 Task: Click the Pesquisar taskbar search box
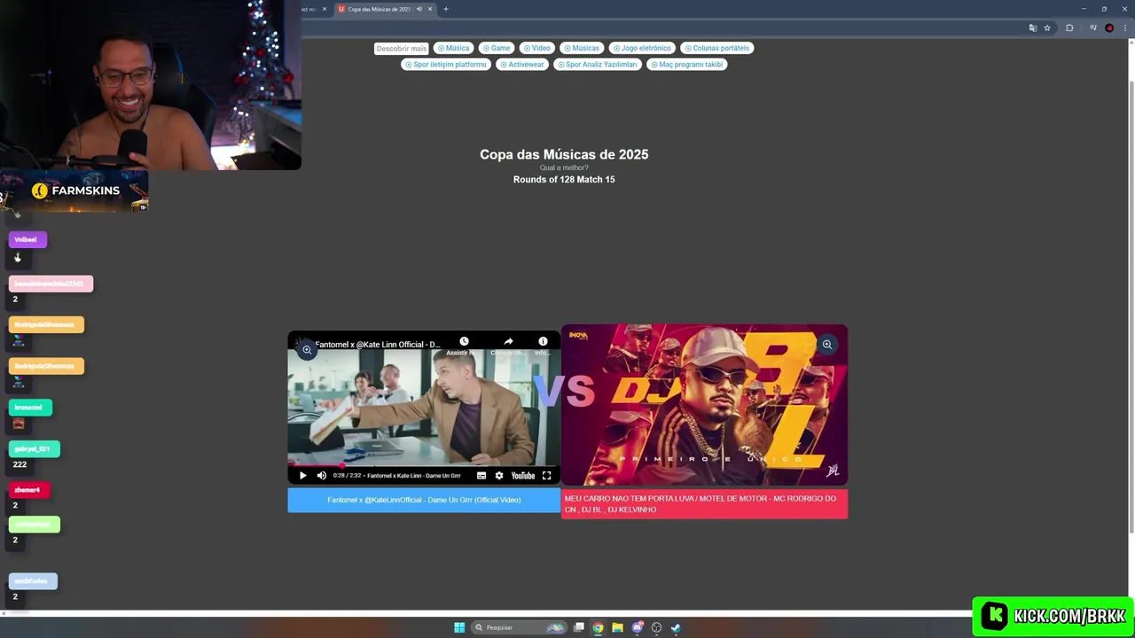click(x=520, y=627)
